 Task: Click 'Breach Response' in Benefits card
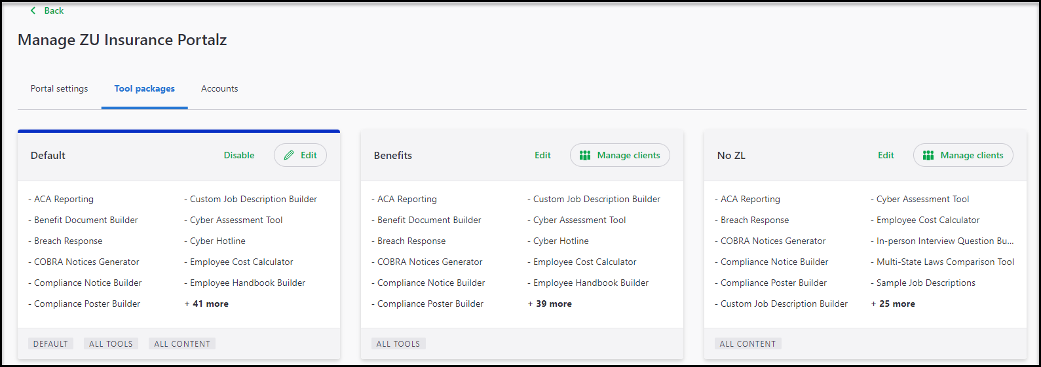click(411, 241)
